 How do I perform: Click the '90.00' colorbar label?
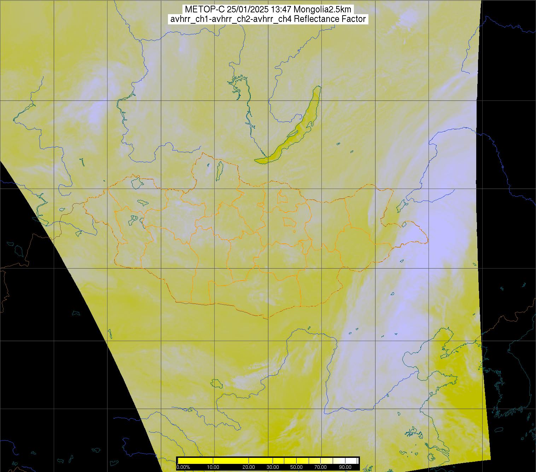[346, 467]
